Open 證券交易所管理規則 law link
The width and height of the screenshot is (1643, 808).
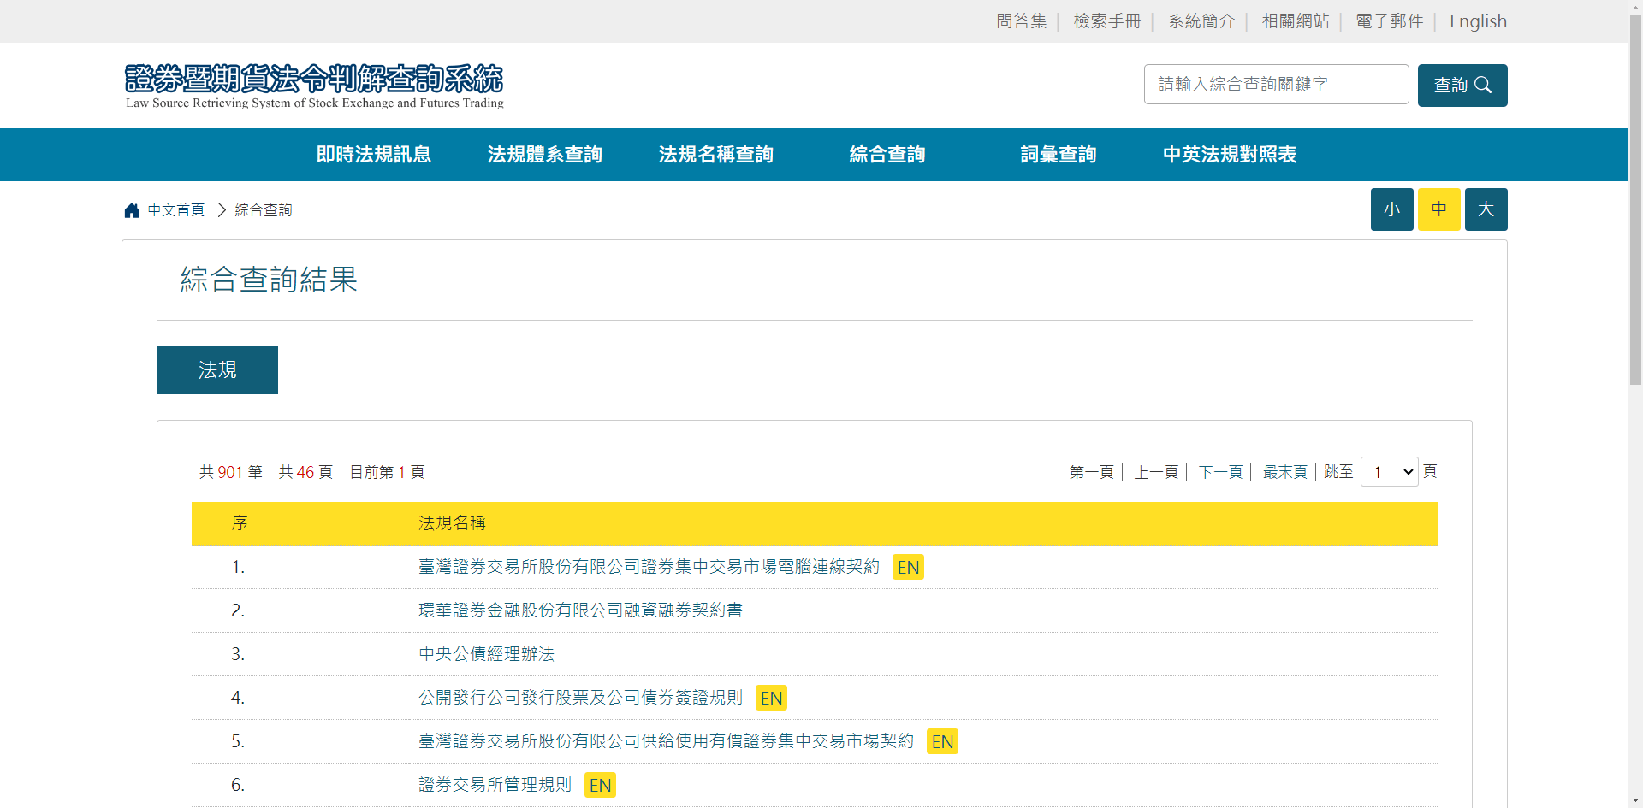pos(495,785)
